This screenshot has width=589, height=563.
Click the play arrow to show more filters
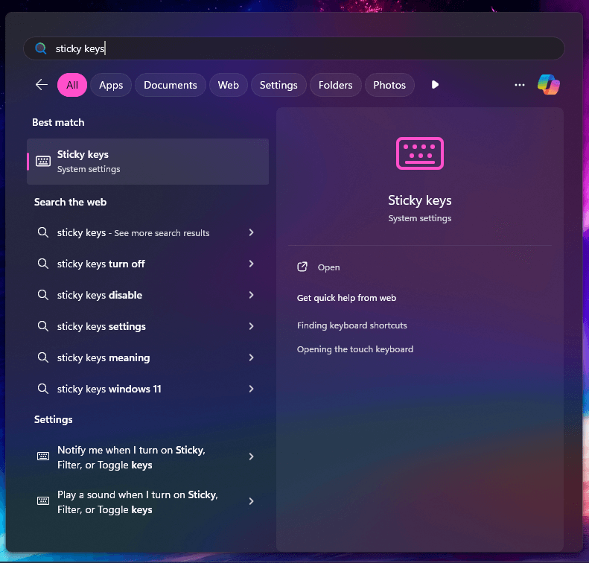pos(435,85)
